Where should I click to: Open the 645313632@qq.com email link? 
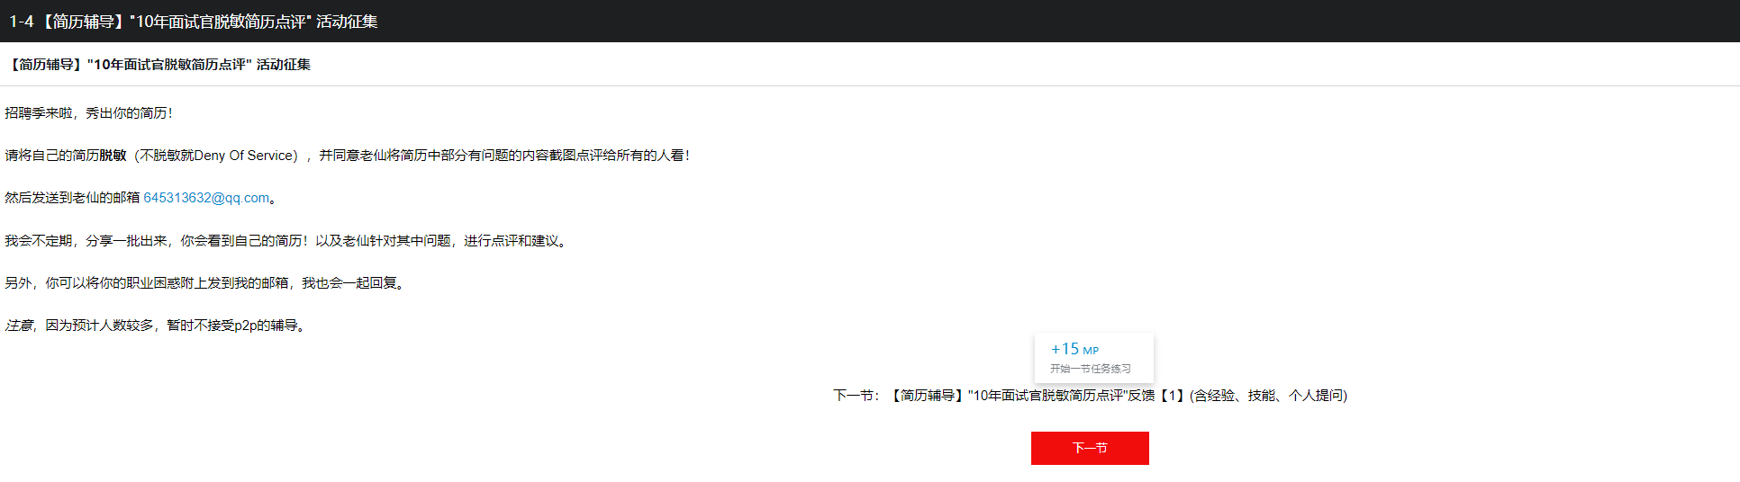(x=206, y=198)
